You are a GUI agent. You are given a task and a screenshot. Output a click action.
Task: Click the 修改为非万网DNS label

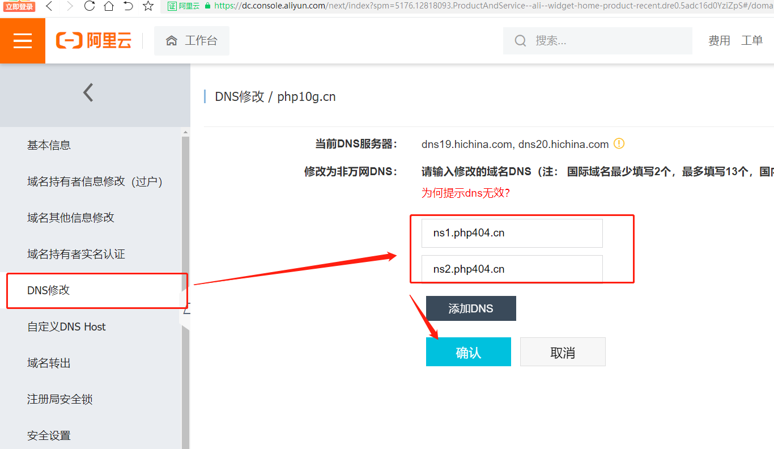(351, 171)
